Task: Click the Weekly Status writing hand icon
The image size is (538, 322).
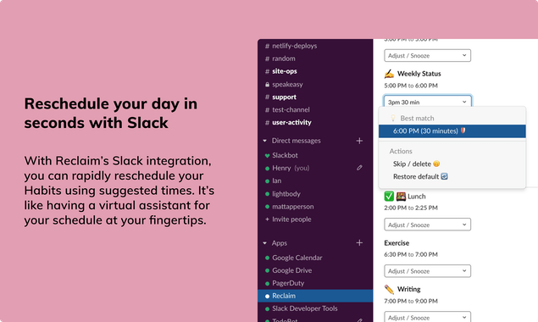Action: coord(389,74)
